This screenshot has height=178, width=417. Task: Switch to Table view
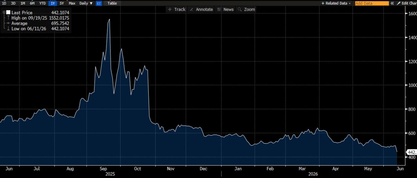[112, 3]
